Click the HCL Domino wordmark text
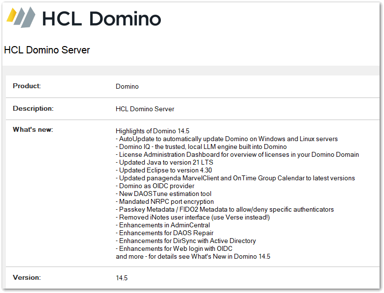 (x=102, y=19)
